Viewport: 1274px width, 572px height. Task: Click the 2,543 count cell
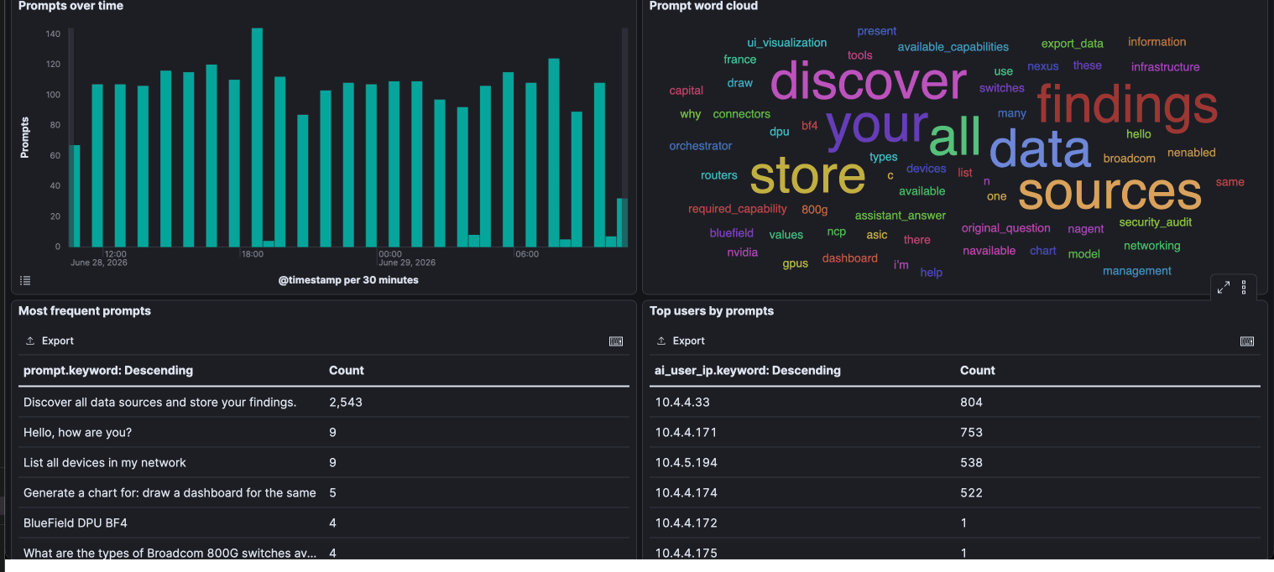(x=346, y=403)
